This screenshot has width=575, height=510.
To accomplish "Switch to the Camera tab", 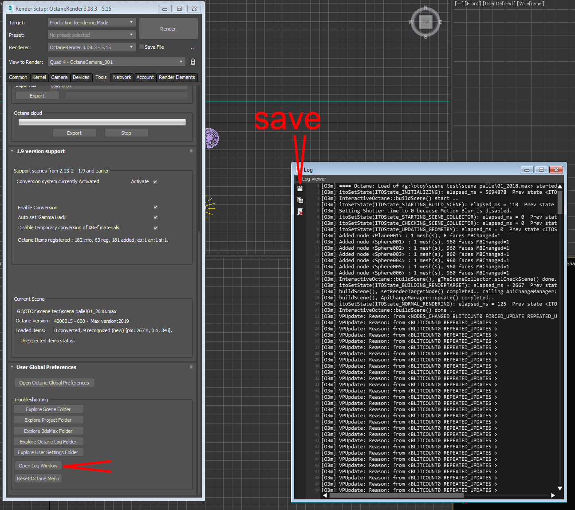I will (59, 77).
